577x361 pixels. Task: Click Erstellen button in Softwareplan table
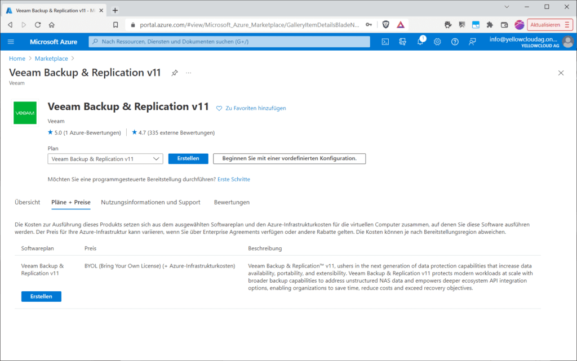pos(41,296)
